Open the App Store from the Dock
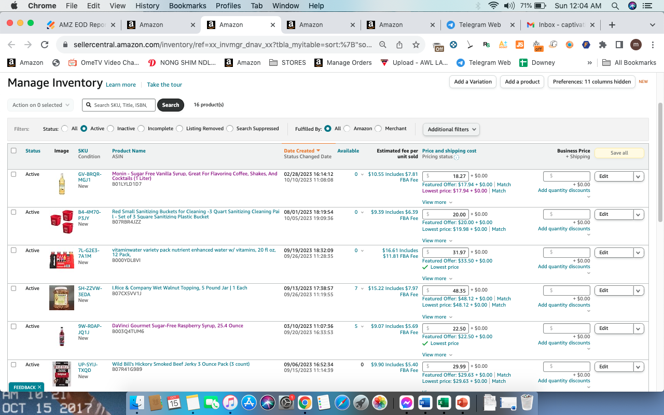Image resolution: width=664 pixels, height=415 pixels. 250,403
